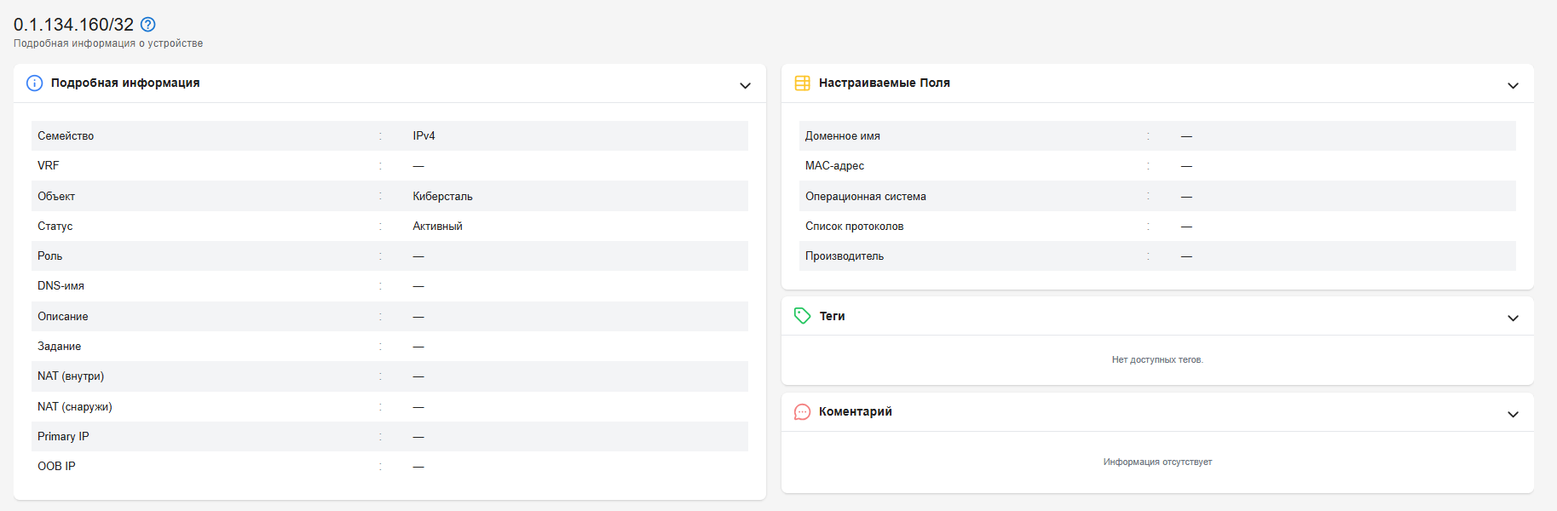Click the Подробная информация panel title

point(125,83)
